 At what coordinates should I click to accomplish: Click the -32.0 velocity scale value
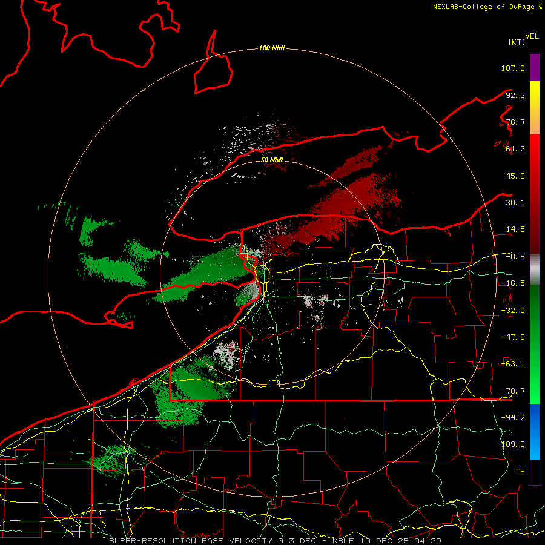(x=513, y=311)
